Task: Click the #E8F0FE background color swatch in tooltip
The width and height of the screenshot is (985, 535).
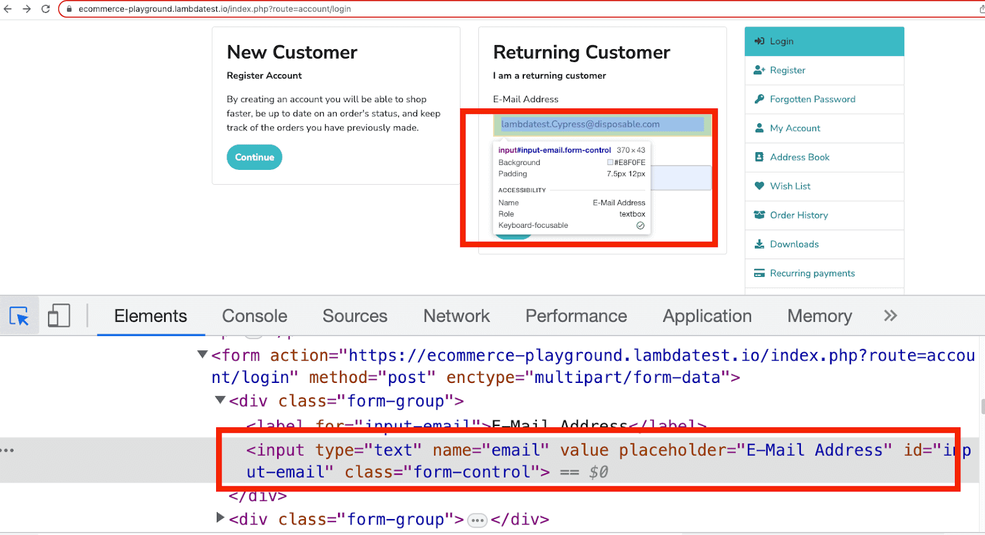Action: tap(610, 163)
